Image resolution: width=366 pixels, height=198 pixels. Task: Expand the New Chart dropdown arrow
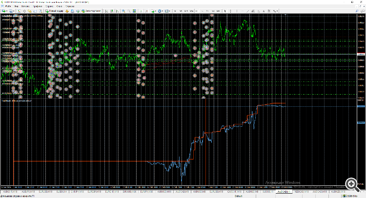pos(7,11)
